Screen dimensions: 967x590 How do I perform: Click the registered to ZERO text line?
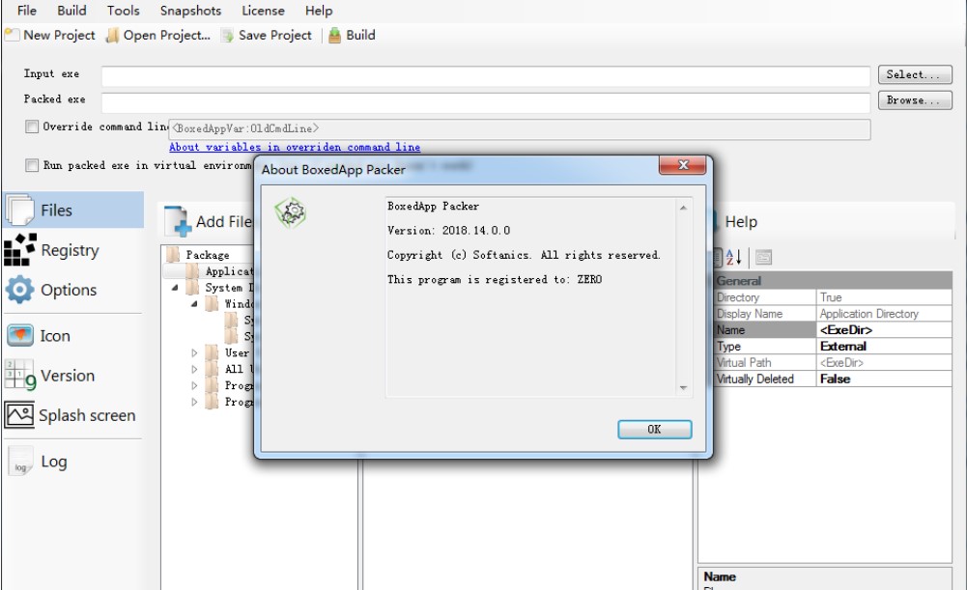coord(495,279)
